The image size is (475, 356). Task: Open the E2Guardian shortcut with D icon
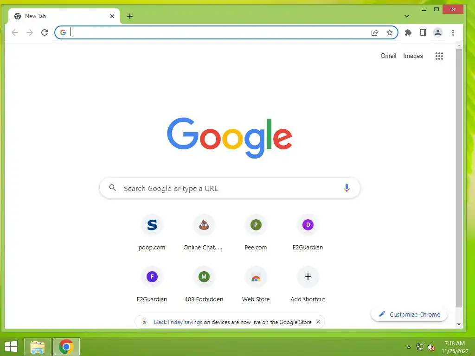(308, 233)
